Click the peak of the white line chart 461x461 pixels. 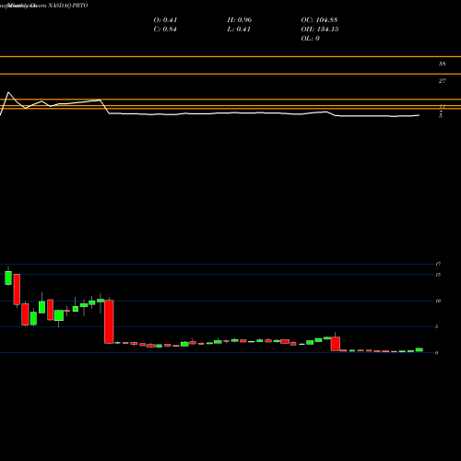click(8, 92)
